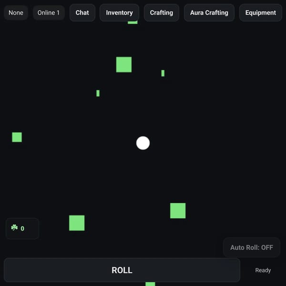Click the small green sliver left of center
Viewport: 286px width, 286px height.
[x=98, y=93]
